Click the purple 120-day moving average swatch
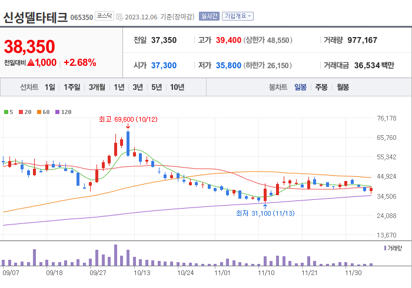Viewport: 412px width, 288px height. click(57, 112)
